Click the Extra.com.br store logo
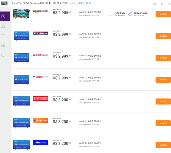The width and height of the screenshot is (171, 153). (41, 77)
